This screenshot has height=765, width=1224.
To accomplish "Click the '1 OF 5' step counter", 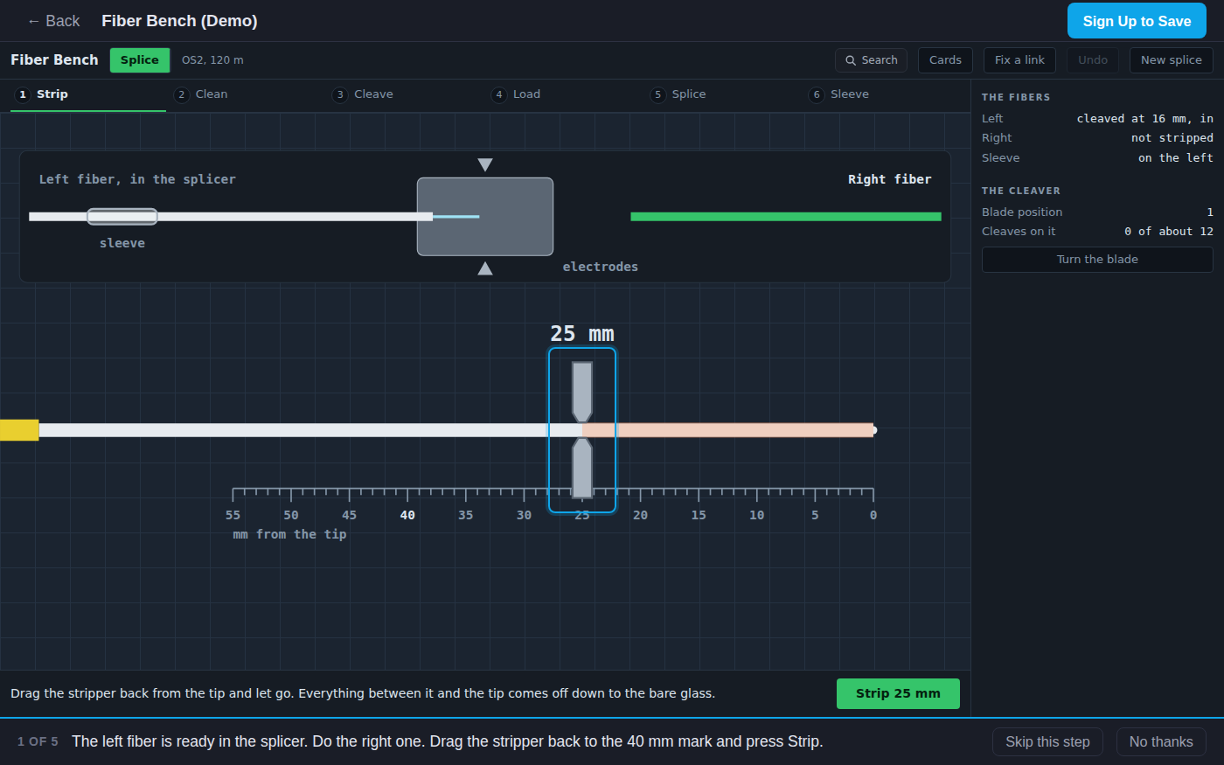I will [x=38, y=742].
